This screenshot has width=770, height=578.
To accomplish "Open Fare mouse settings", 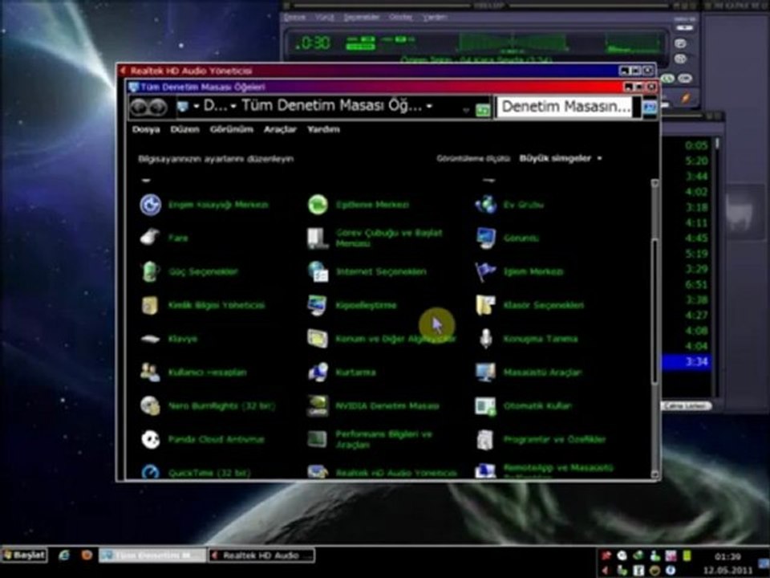I will 164,238.
